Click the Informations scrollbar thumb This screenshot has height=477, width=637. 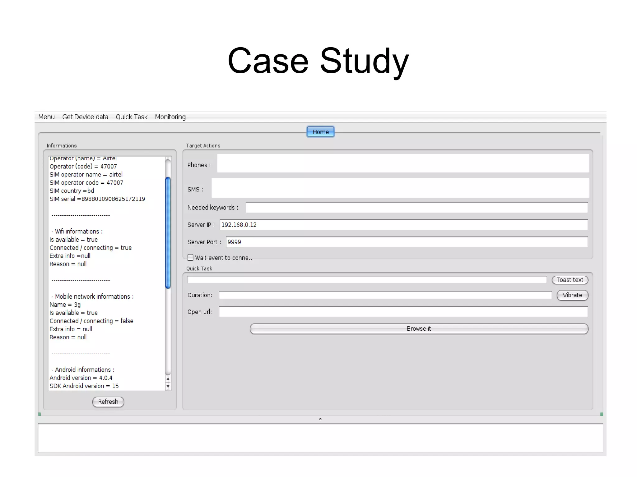click(168, 233)
